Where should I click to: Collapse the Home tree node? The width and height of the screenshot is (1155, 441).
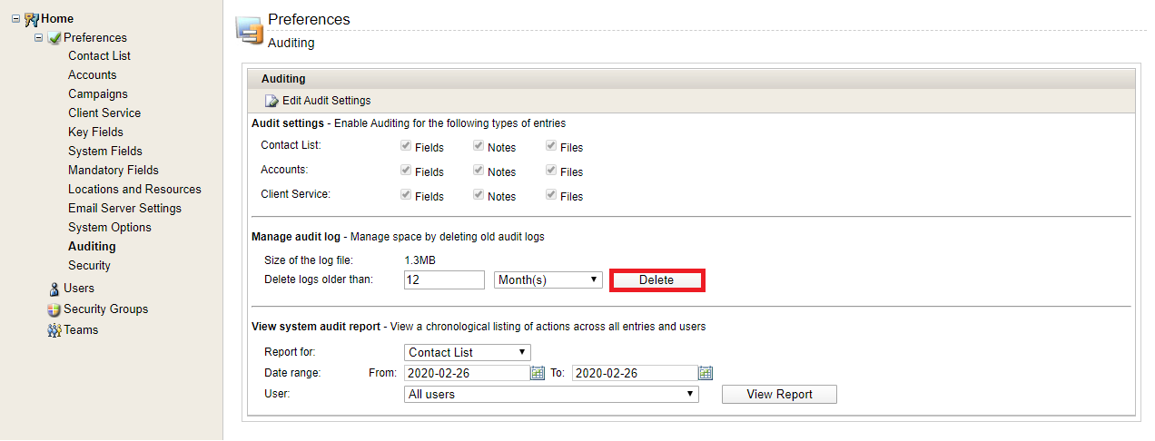coord(16,18)
